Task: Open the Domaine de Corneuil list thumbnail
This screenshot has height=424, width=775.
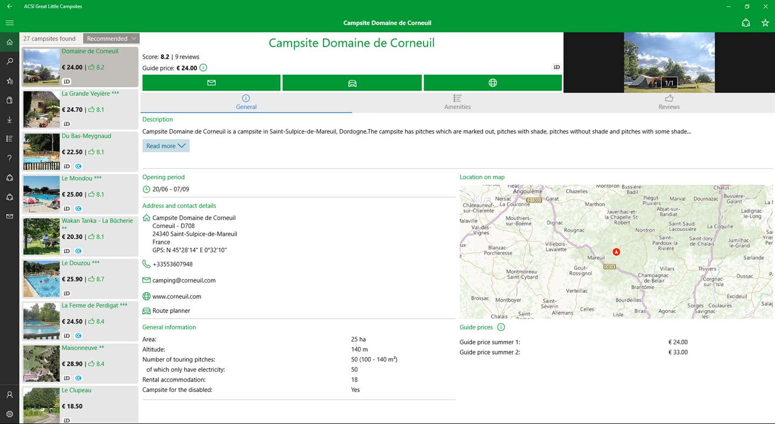Action: coord(41,67)
